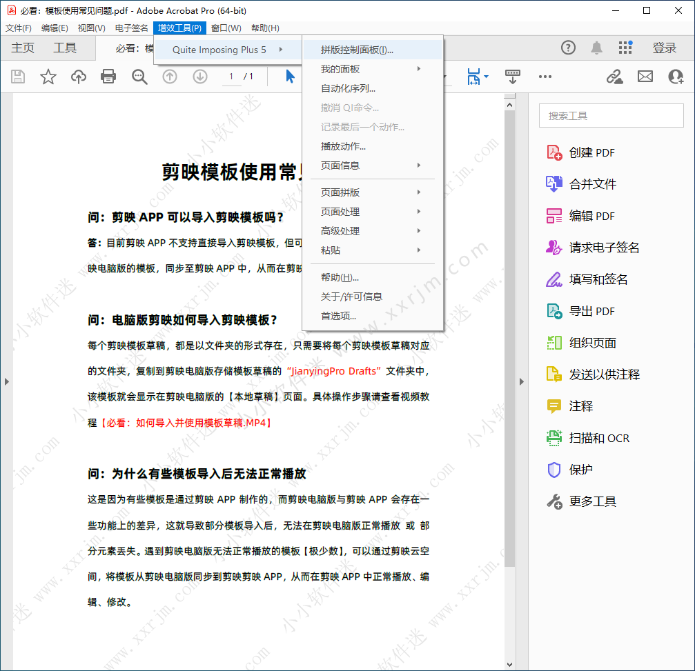Viewport: 695px width, 671px height.
Task: Open the notifications bell icon
Action: pos(596,48)
